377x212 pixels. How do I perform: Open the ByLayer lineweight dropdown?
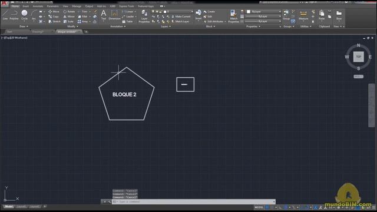(263, 16)
